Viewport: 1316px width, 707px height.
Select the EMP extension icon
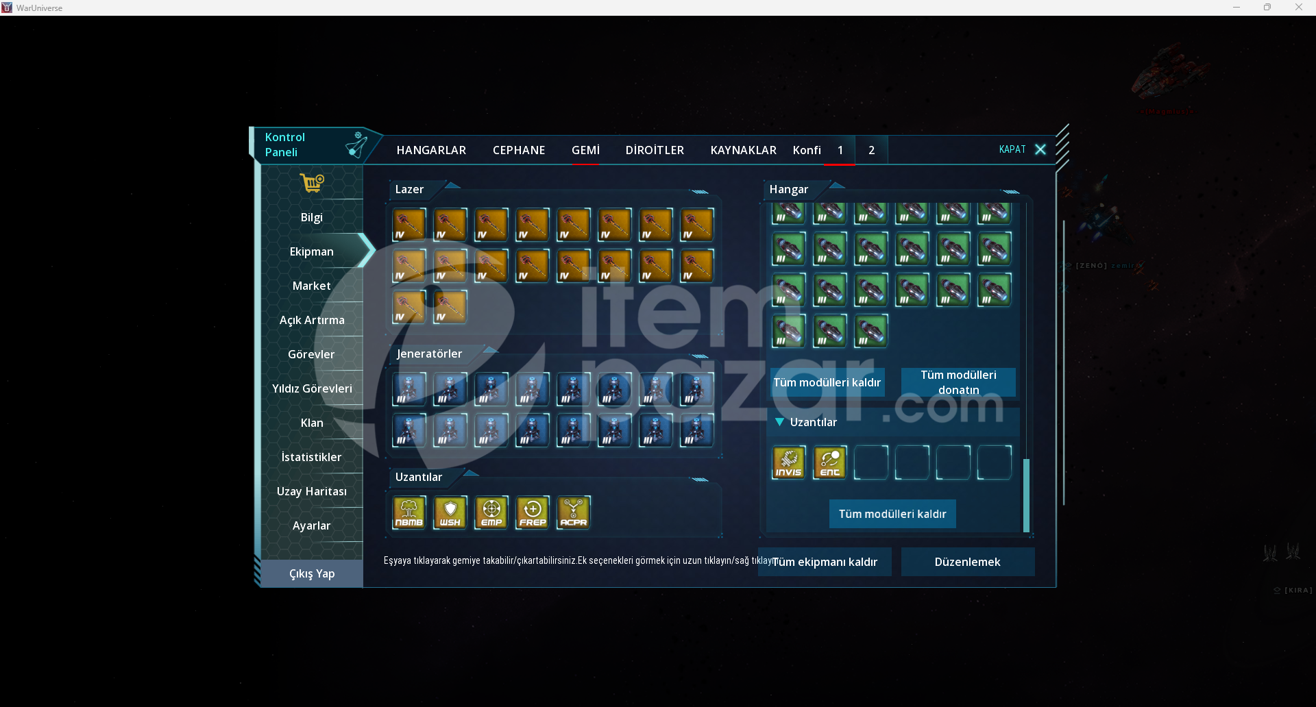(491, 512)
